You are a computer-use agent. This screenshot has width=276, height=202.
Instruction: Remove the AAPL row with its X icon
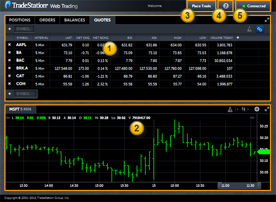[x=9, y=45]
